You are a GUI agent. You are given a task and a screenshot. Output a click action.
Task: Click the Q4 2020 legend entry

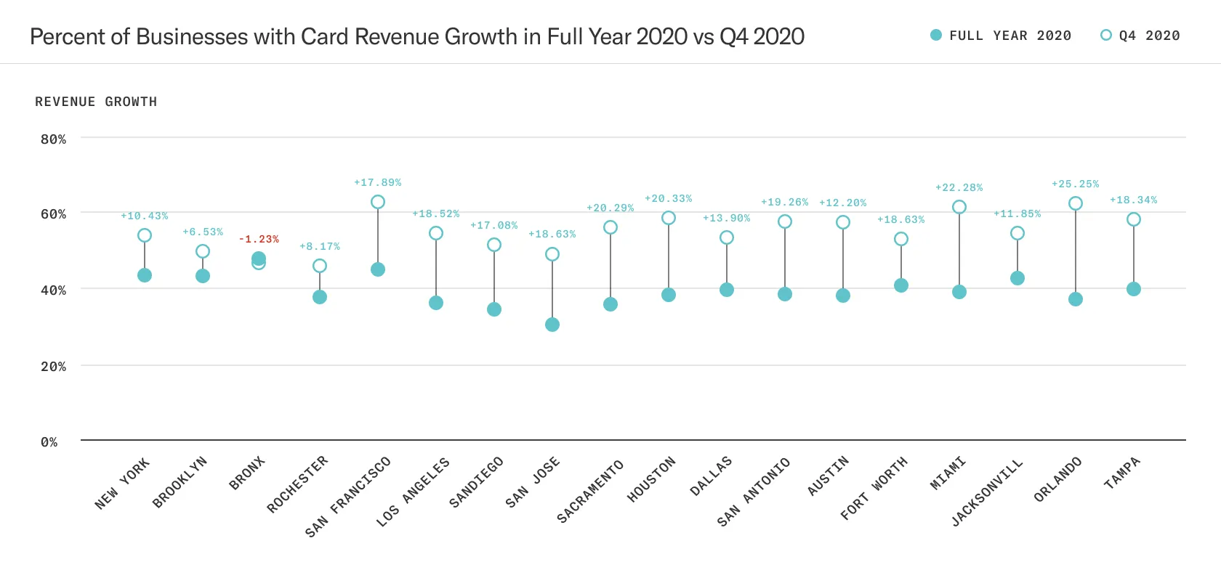(x=1140, y=36)
